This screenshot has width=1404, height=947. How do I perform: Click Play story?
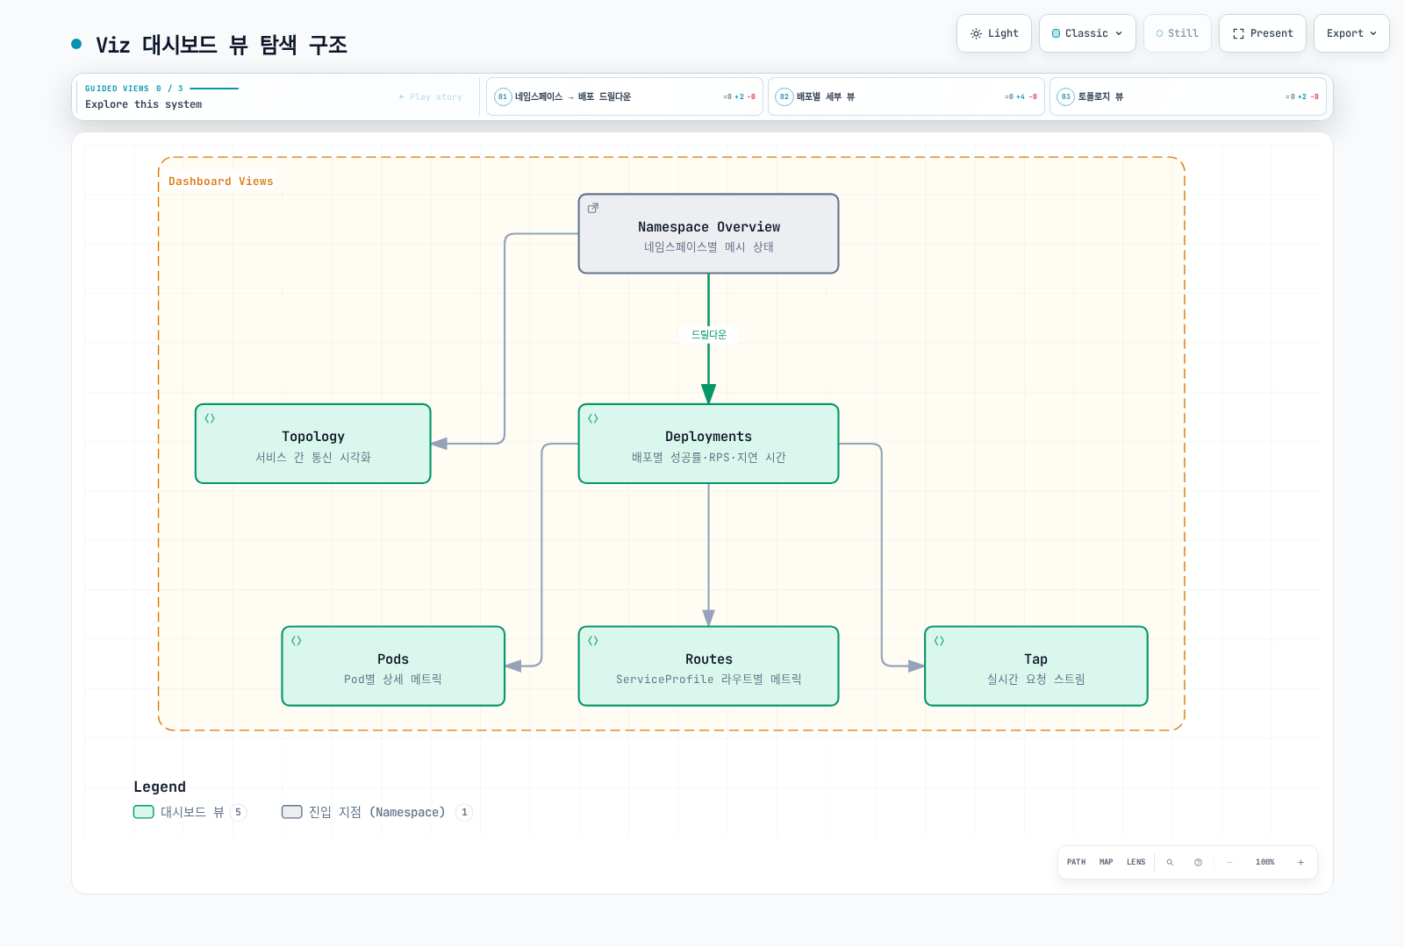[x=431, y=96]
